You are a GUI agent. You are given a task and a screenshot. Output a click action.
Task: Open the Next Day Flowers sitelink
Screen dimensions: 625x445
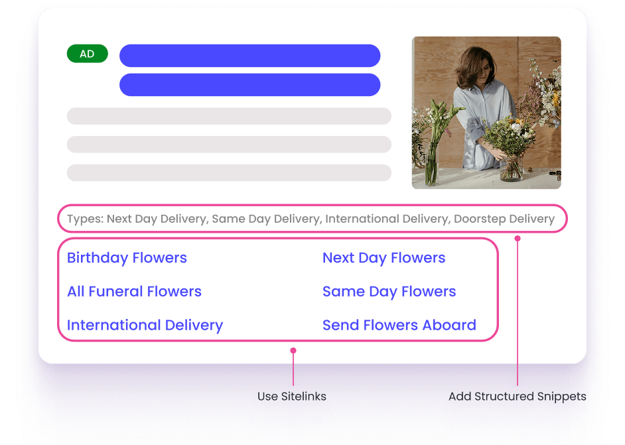pos(383,258)
